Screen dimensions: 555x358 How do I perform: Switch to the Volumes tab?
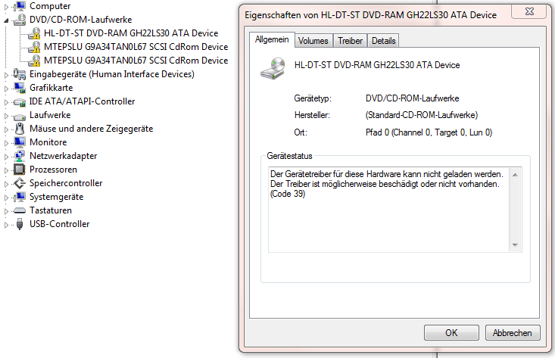coord(313,41)
